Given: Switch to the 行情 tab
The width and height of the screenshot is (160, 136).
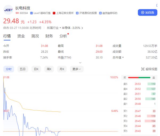Looking at the screenshot, I should [x=7, y=36].
